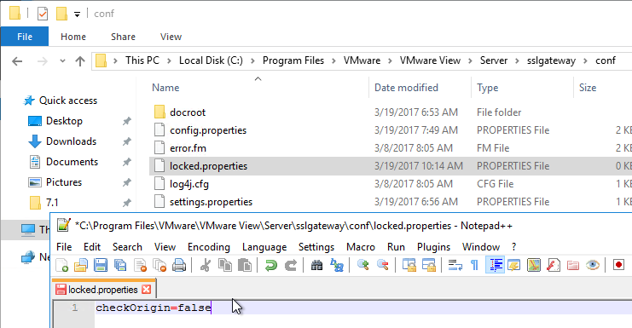Click sslgateway in the address path
This screenshot has width=632, height=328.
click(551, 60)
